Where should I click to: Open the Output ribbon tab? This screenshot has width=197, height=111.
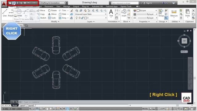(x=76, y=6)
